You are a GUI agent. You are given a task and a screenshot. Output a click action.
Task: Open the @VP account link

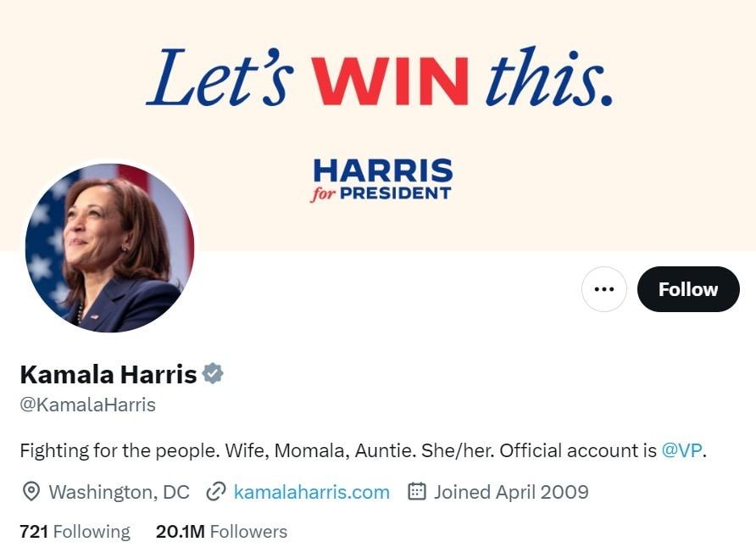point(681,450)
